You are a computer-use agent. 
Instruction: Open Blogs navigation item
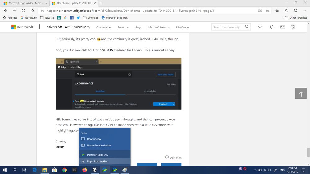(x=138, y=28)
